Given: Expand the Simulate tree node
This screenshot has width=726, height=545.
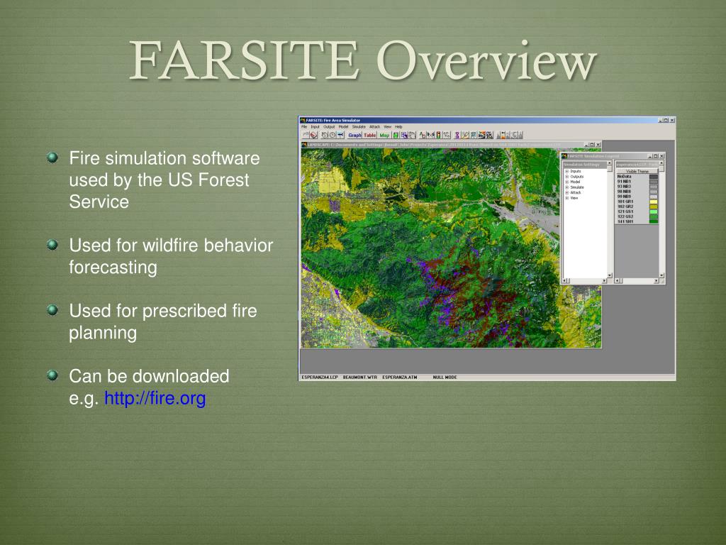Looking at the screenshot, I should click(566, 187).
